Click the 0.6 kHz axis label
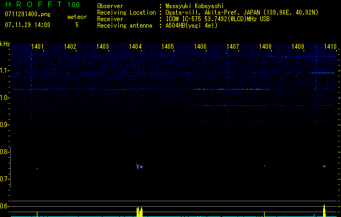This screenshot has width=341, height=217. click(x=4, y=206)
